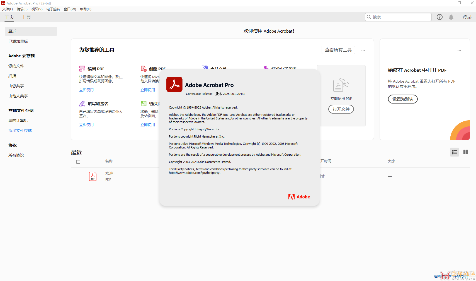Select 您的文件 in the sidebar
476x281 pixels.
click(x=16, y=66)
